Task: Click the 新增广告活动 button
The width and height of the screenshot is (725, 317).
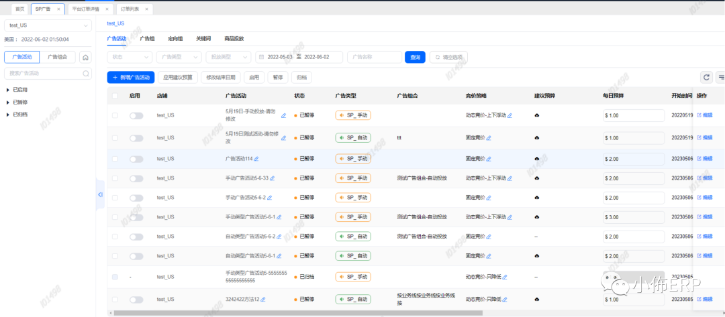Action: click(131, 77)
